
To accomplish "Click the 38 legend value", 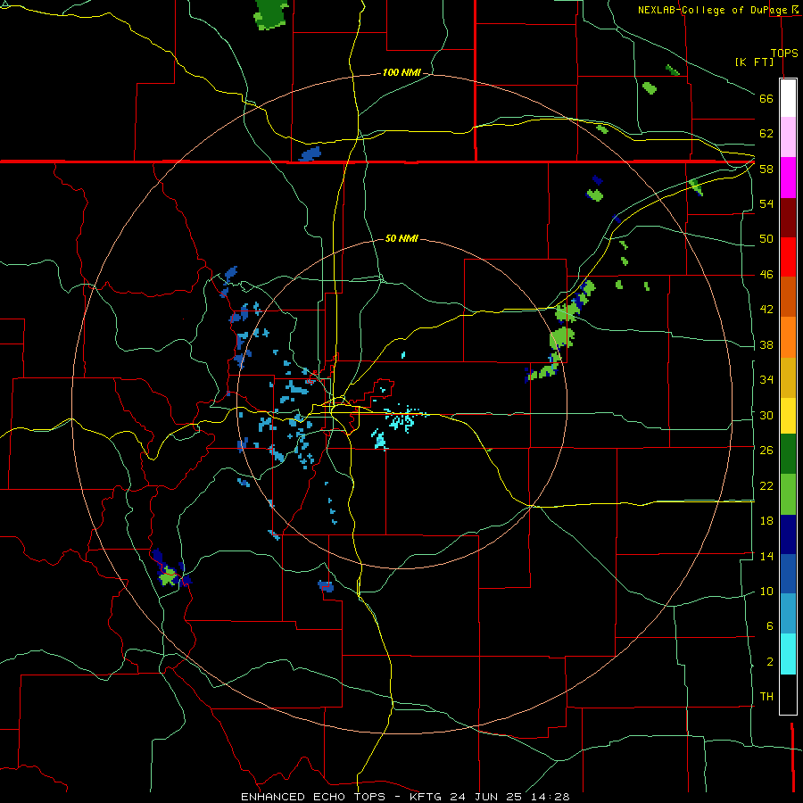I will pos(766,344).
